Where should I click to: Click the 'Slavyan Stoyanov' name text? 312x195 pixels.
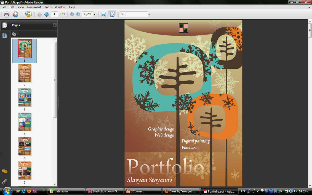(150, 180)
